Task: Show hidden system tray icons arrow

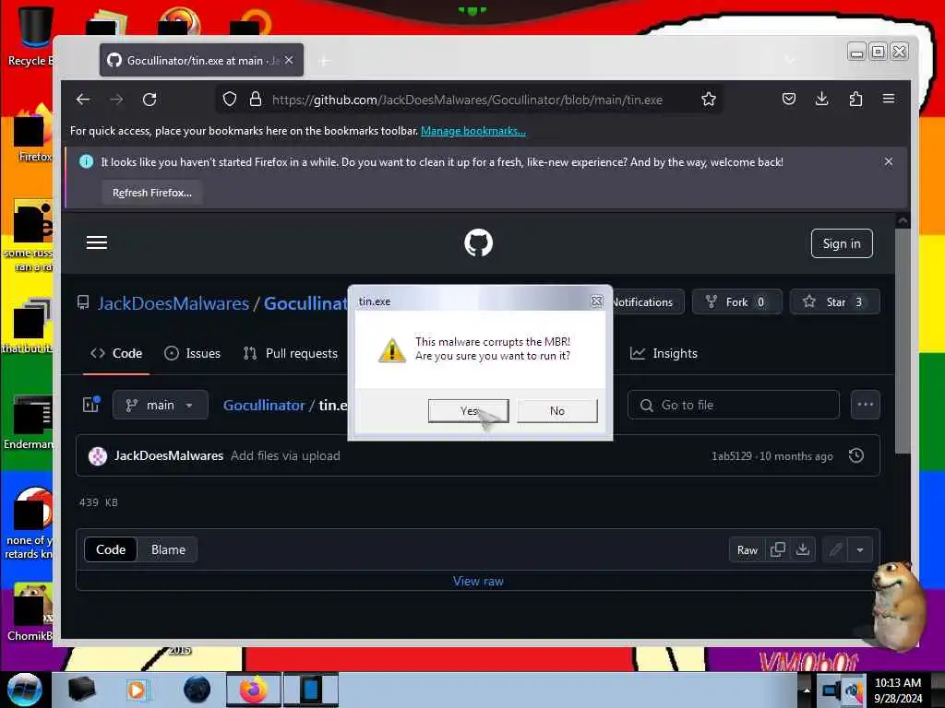Action: (x=807, y=690)
